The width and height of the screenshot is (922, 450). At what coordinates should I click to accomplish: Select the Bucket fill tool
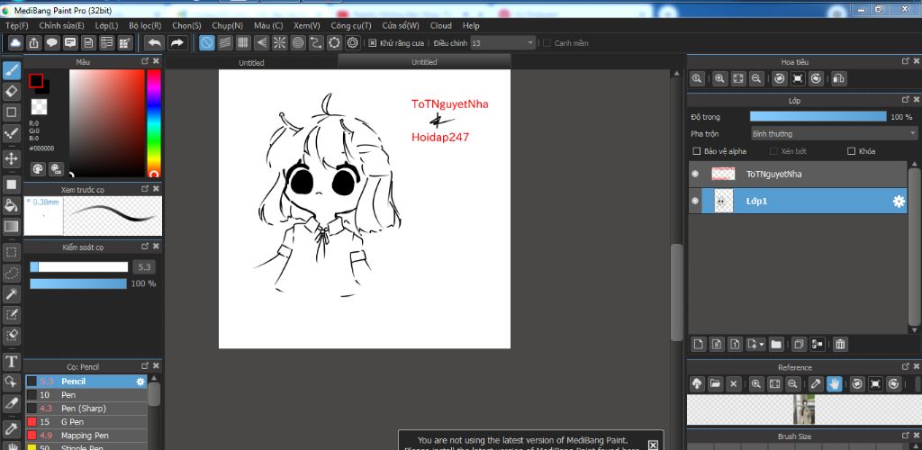pyautogui.click(x=12, y=205)
